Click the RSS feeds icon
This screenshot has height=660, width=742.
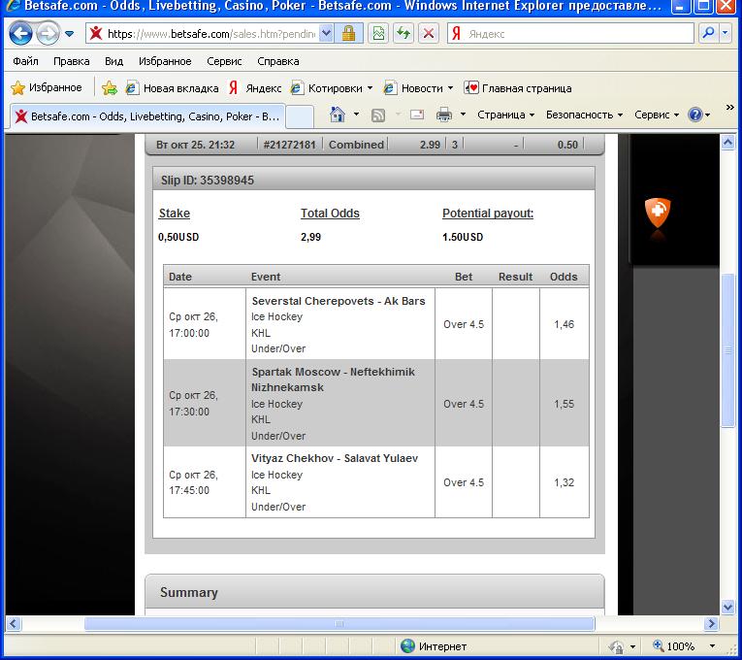(377, 115)
